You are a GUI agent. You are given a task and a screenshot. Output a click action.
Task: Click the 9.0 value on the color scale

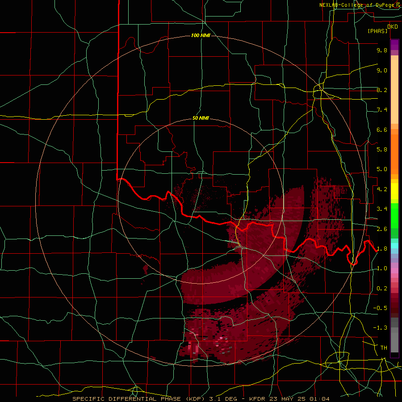coord(382,70)
